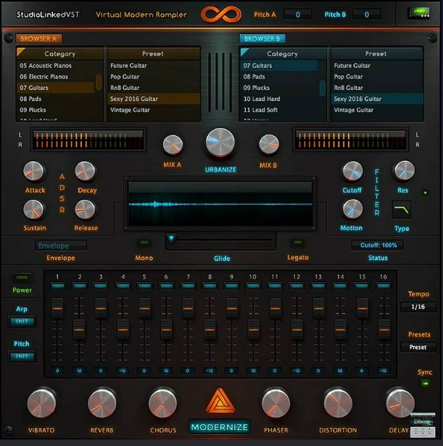The height and width of the screenshot is (446, 443).
Task: Click the Cutoff filter knob
Action: (352, 172)
